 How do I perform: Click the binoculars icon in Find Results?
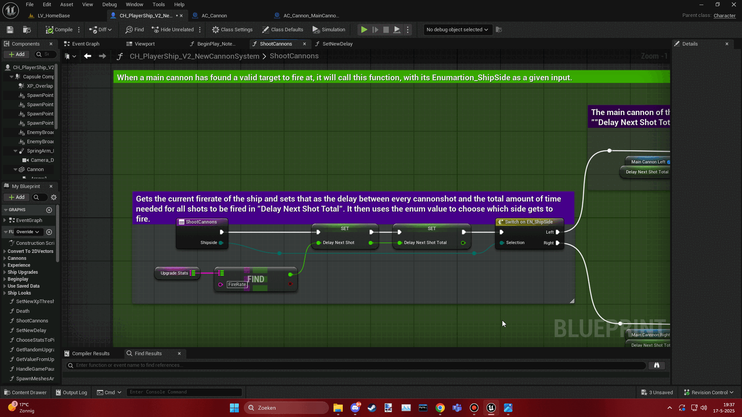[x=657, y=365]
